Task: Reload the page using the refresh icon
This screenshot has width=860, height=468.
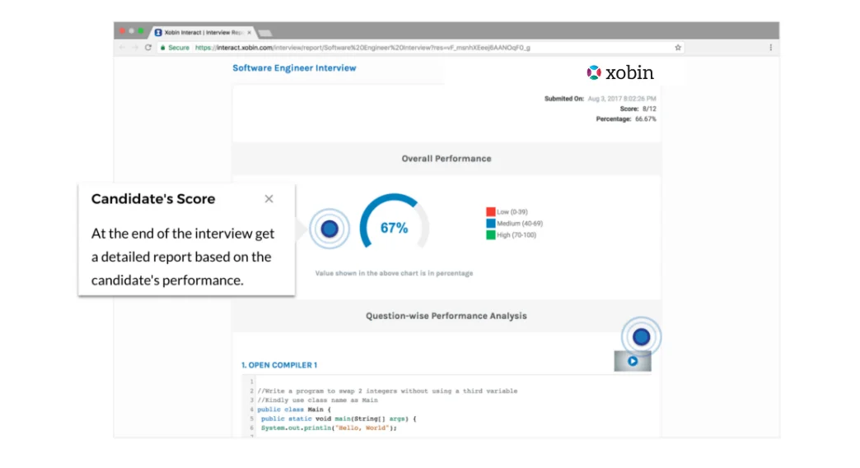Action: click(x=148, y=48)
